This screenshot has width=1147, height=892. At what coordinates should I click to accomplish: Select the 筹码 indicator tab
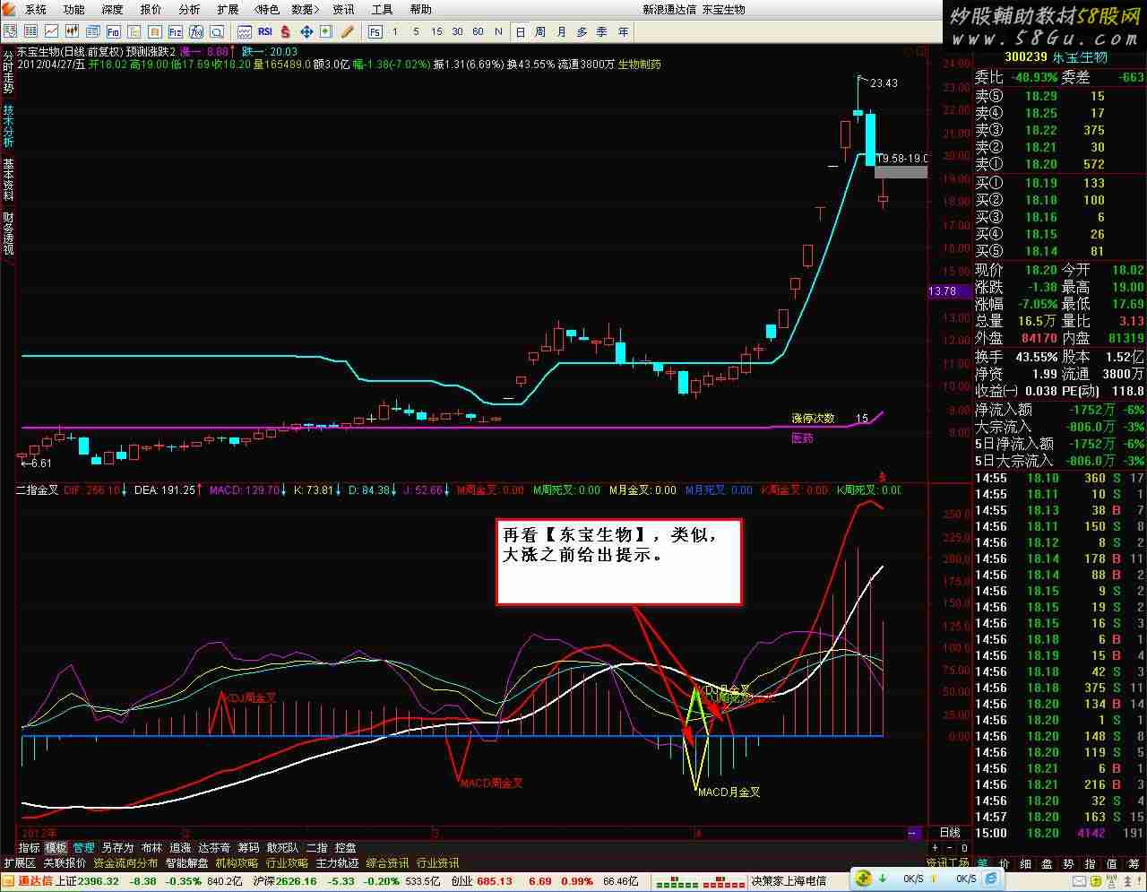[248, 847]
